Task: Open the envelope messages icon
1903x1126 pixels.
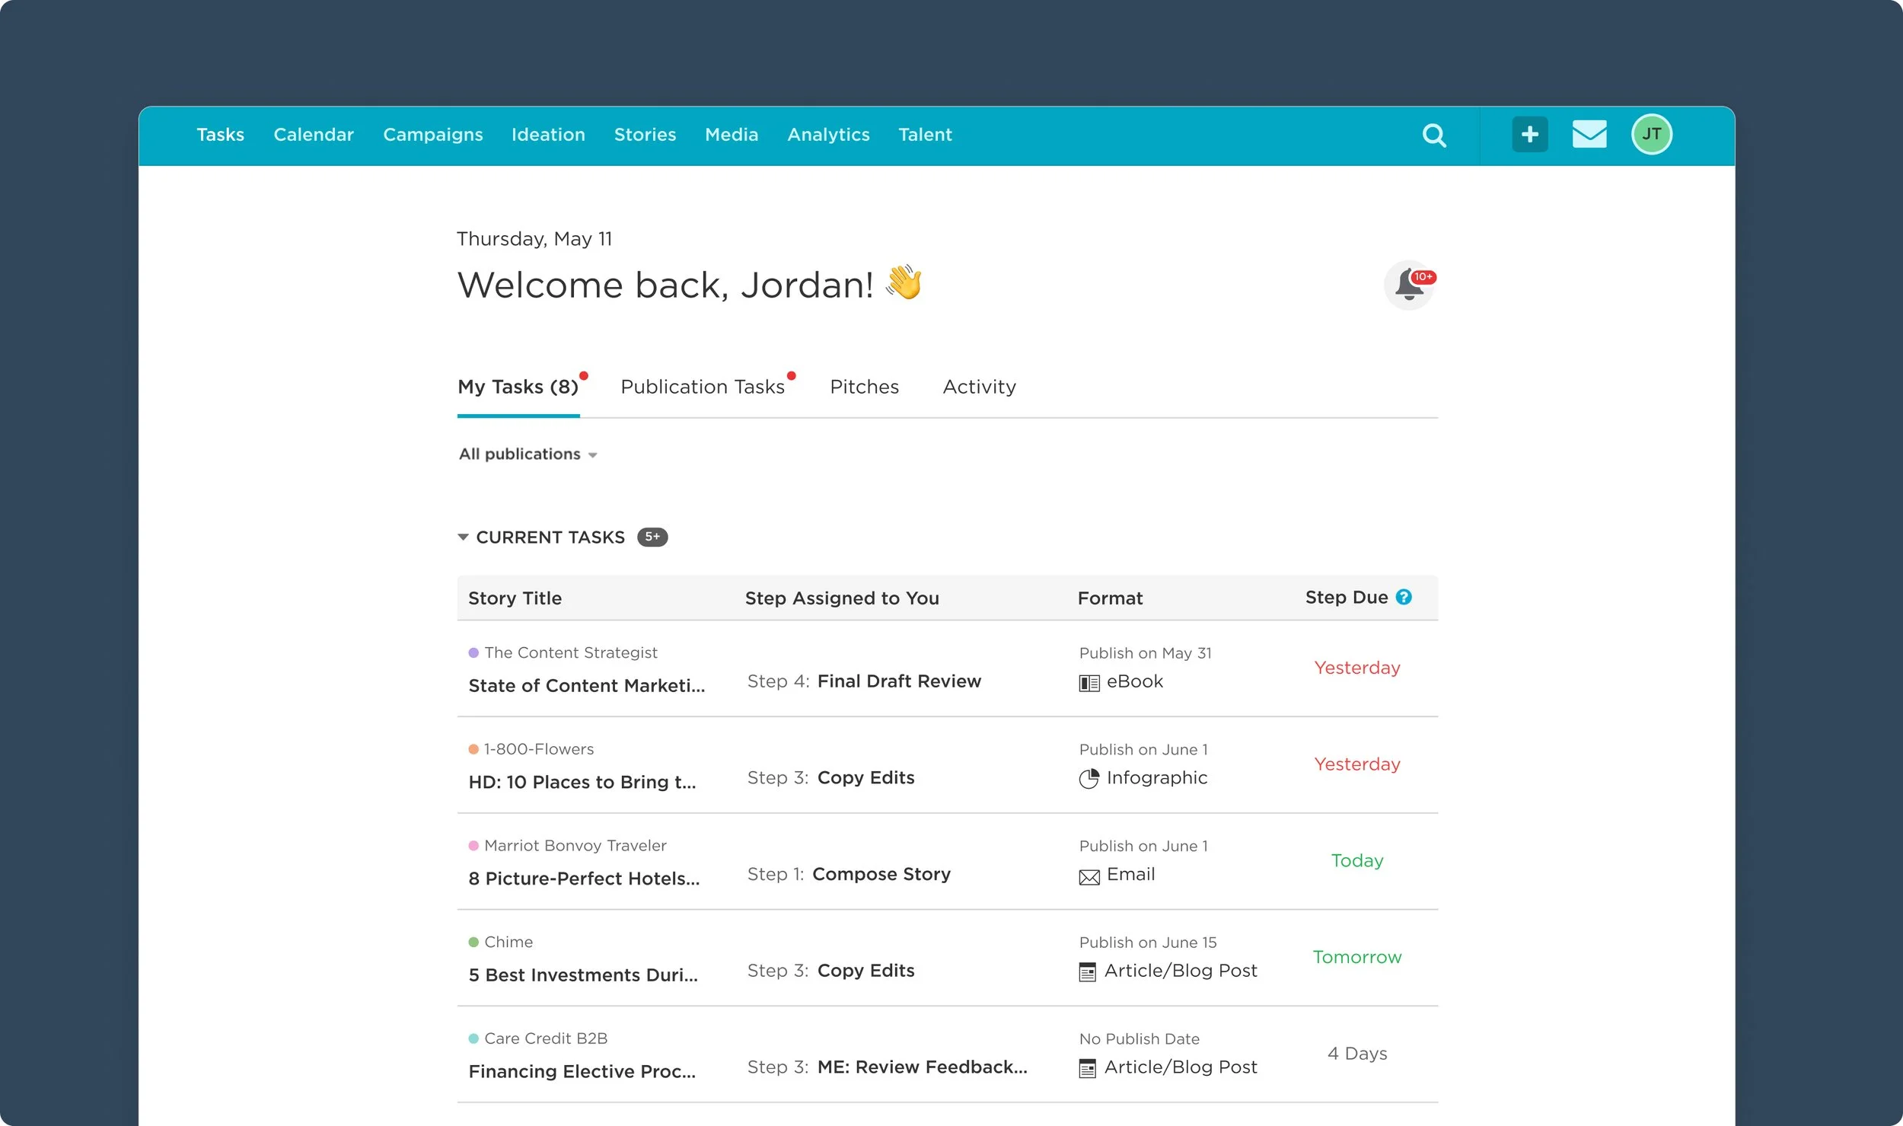Action: point(1589,135)
